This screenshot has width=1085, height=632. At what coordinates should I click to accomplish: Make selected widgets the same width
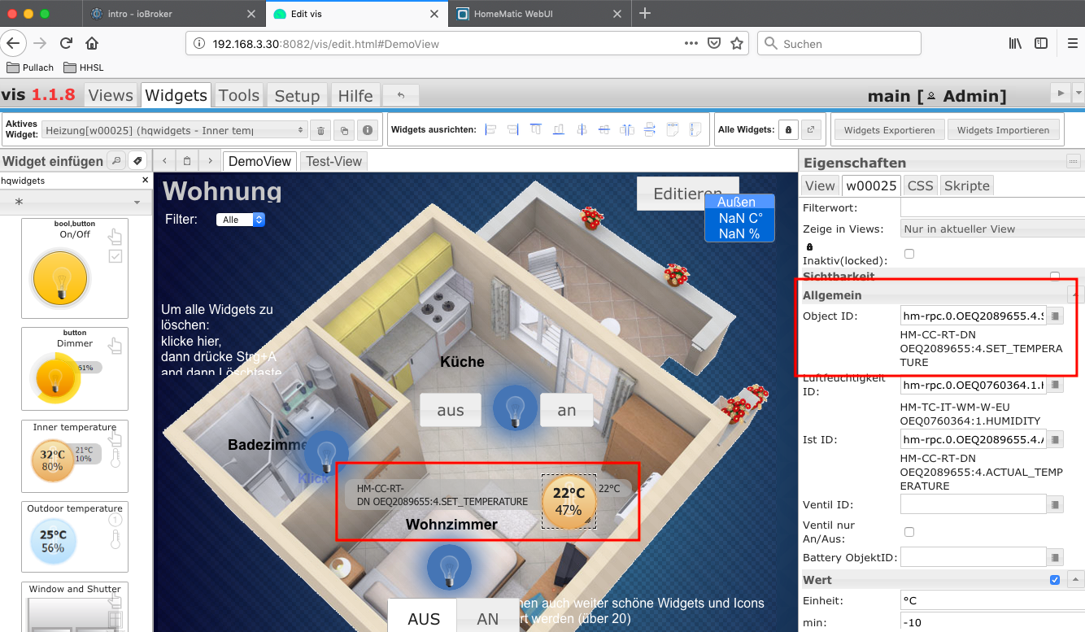[x=673, y=129]
